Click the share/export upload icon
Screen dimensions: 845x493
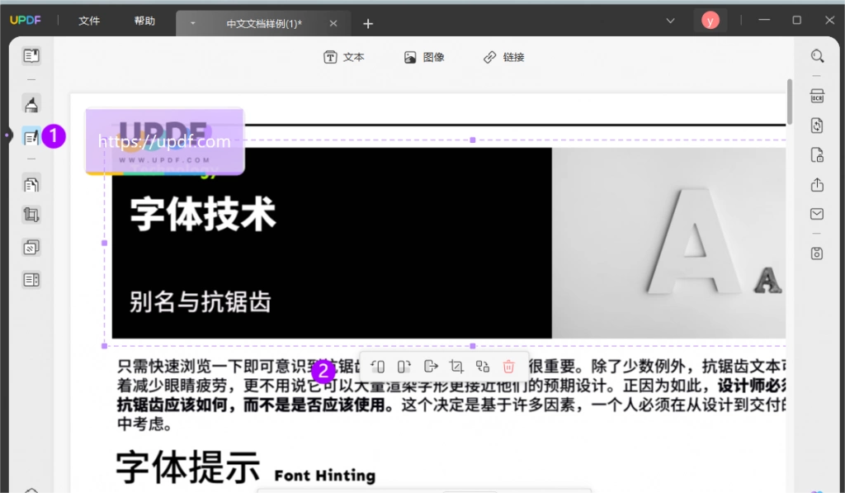pyautogui.click(x=817, y=185)
